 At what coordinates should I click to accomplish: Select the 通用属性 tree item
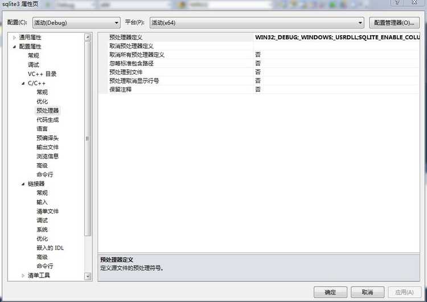[30, 38]
